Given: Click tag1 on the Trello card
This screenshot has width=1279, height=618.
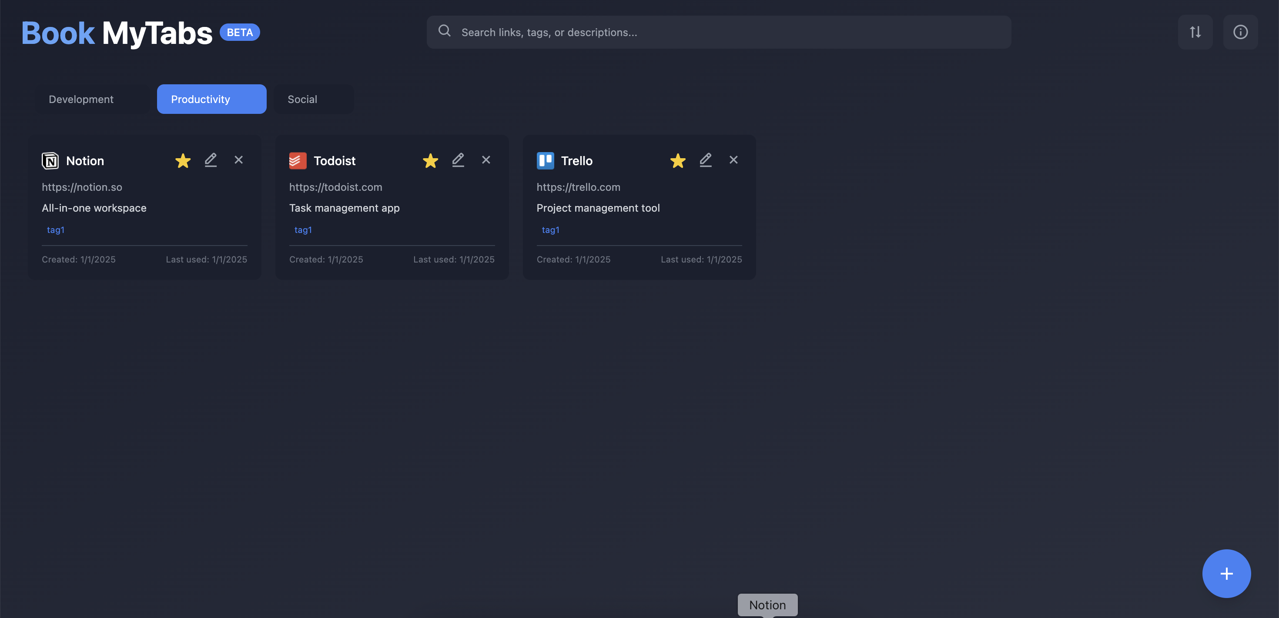Looking at the screenshot, I should click(550, 229).
